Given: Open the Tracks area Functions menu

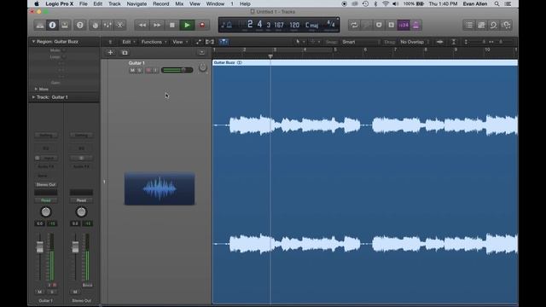Looking at the screenshot, I should (154, 42).
